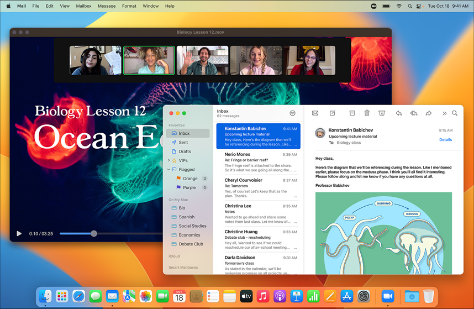
Task: Click the Get Mail envelope icon
Action: coord(315,113)
